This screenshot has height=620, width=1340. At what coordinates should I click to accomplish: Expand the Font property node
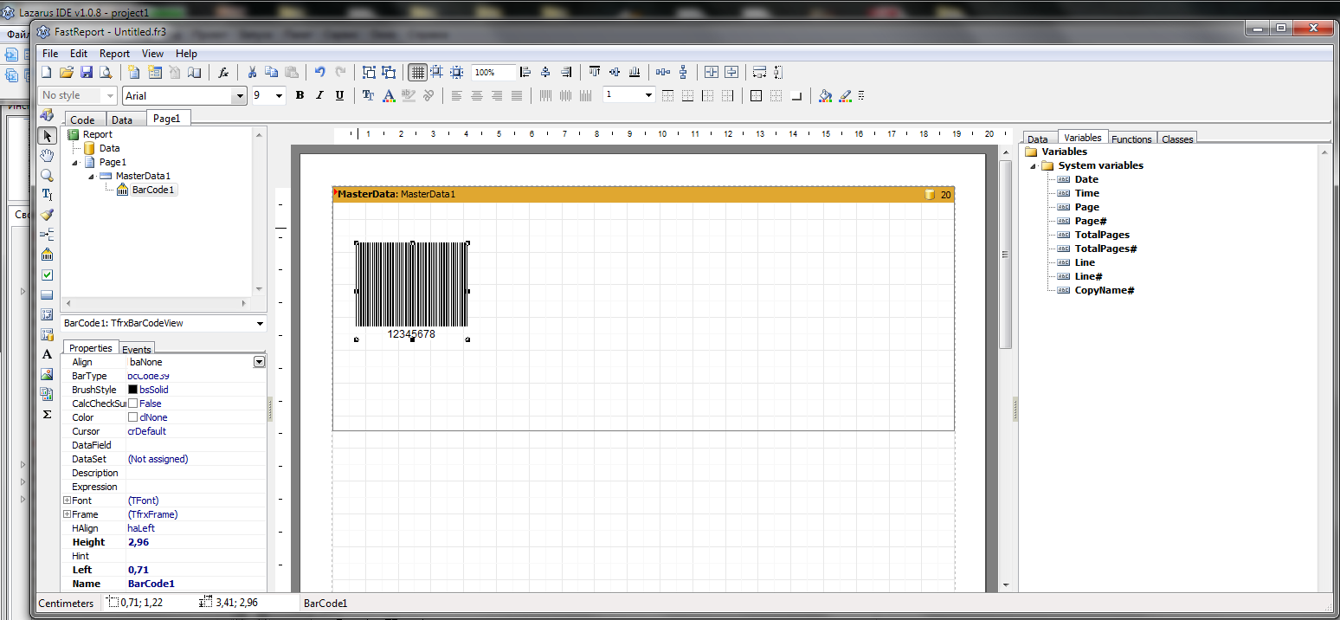(x=67, y=501)
